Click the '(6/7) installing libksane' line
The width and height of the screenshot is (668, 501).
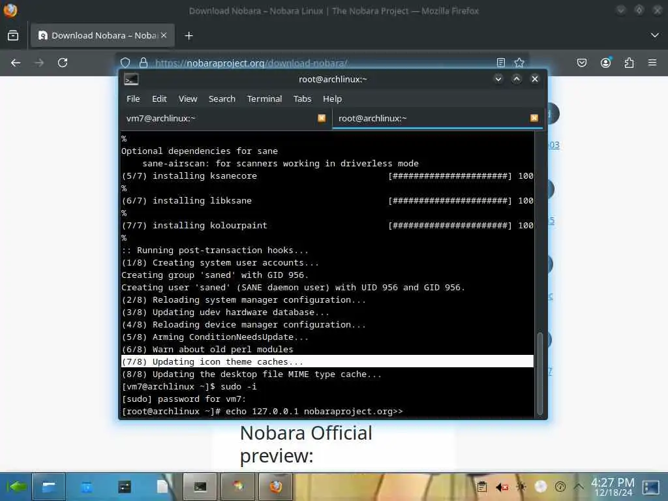327,201
